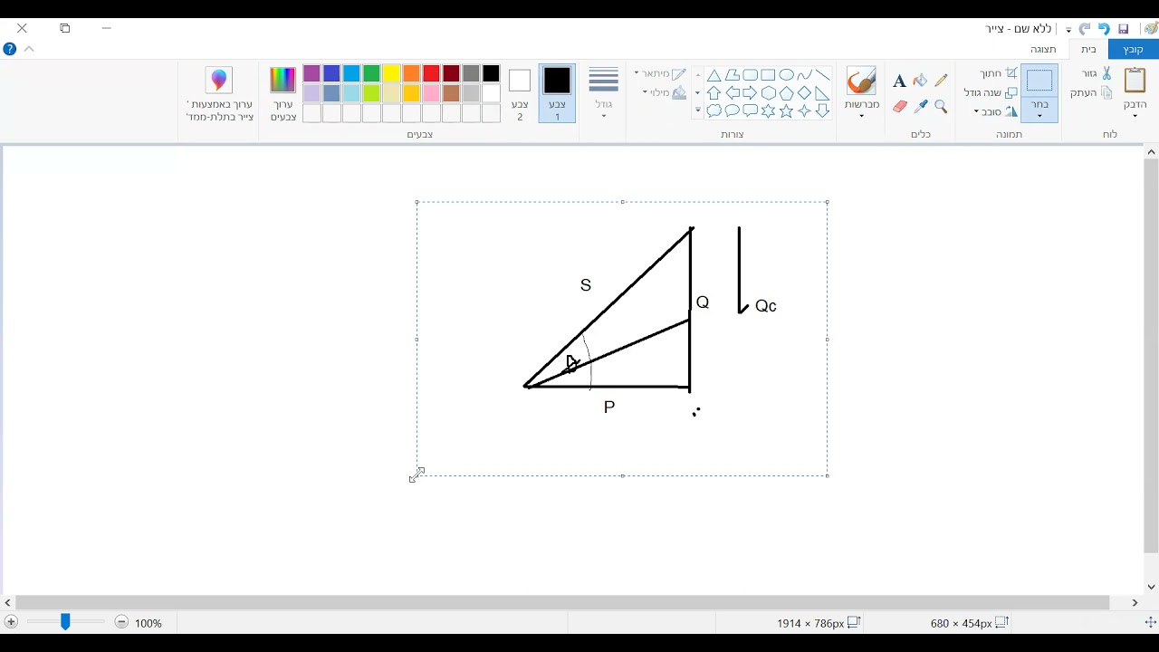Click the vertical scrollbar down arrow
Screen dimensions: 1159x652
[x=1151, y=587]
